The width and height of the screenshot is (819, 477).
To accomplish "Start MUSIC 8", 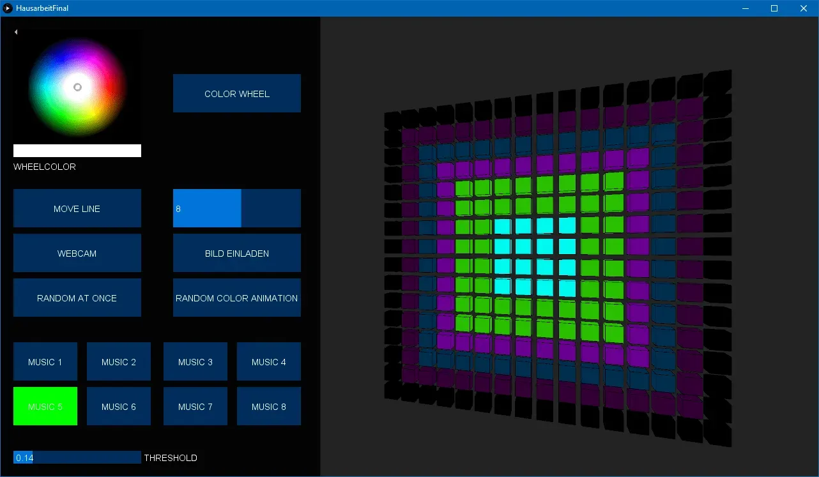I will (x=269, y=406).
